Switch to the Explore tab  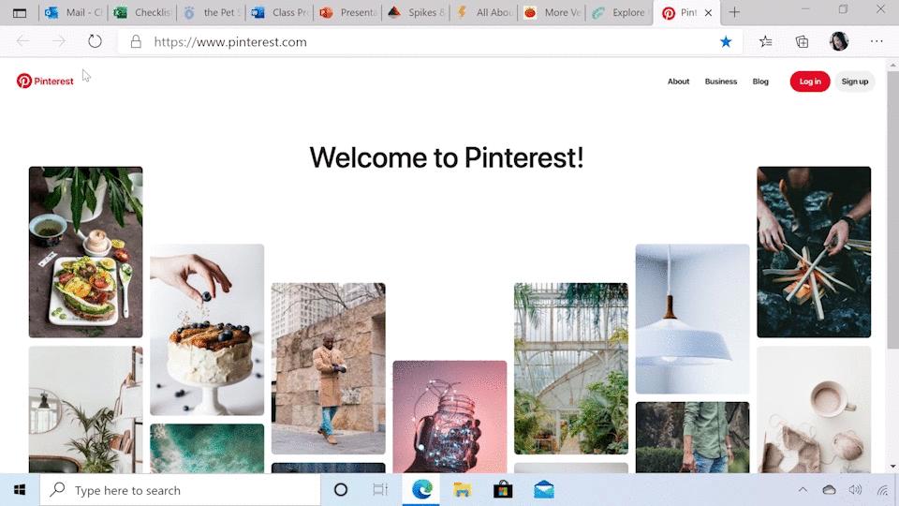pos(620,12)
